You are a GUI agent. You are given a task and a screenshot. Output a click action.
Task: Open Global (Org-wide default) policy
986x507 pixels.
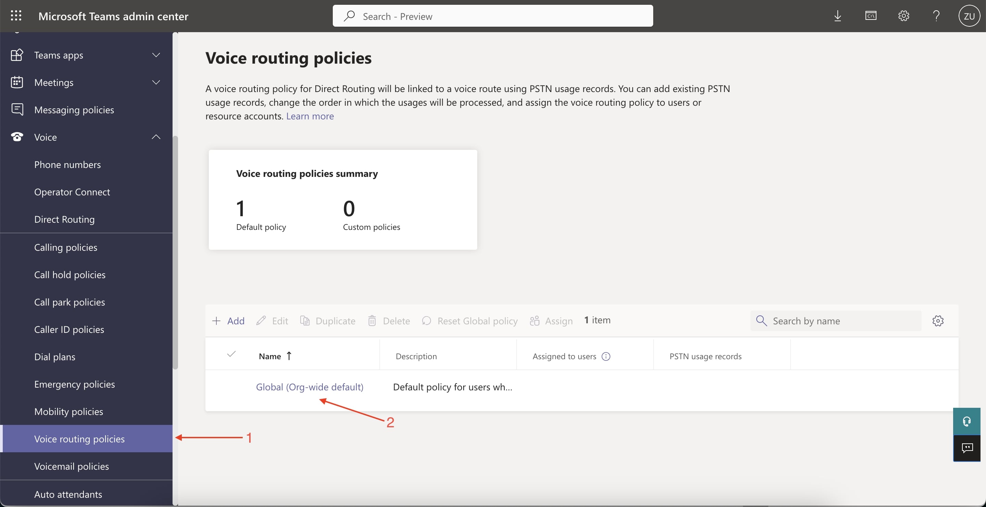[x=309, y=387]
